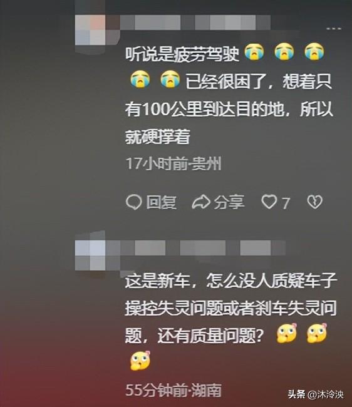Click the 头条 logo watermark
The width and height of the screenshot is (352, 407).
click(297, 394)
